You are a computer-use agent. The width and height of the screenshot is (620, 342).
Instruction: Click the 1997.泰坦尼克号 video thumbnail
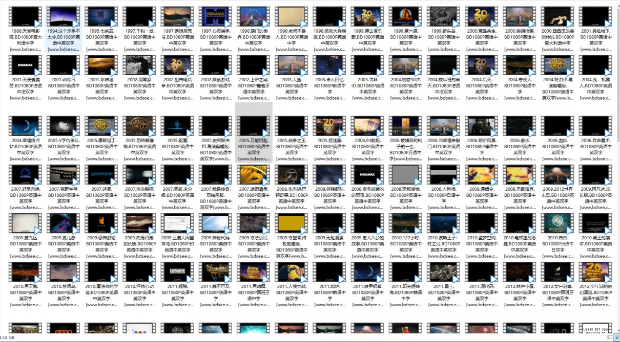point(177,17)
